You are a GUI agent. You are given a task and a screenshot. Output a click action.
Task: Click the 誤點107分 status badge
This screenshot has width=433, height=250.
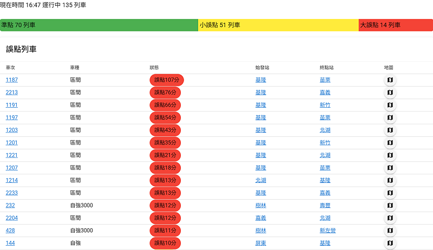167,80
